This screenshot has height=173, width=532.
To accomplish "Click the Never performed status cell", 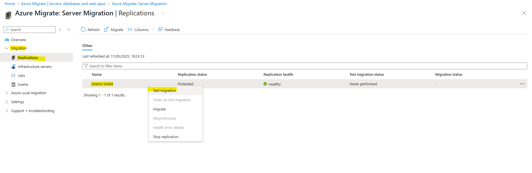I will 363,84.
